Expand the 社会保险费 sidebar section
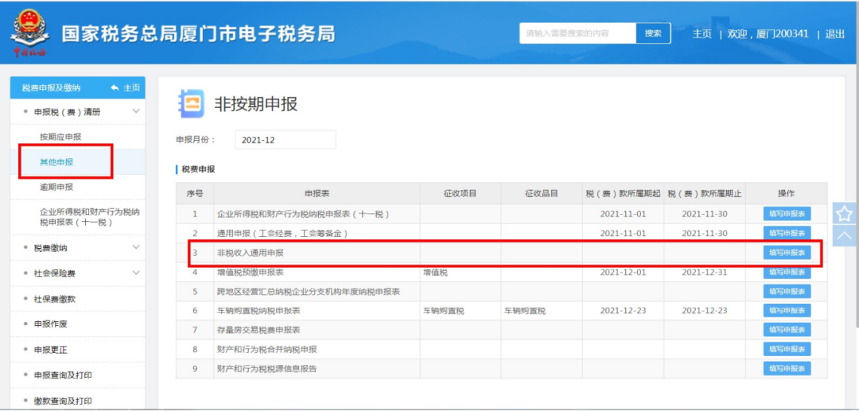 click(137, 273)
